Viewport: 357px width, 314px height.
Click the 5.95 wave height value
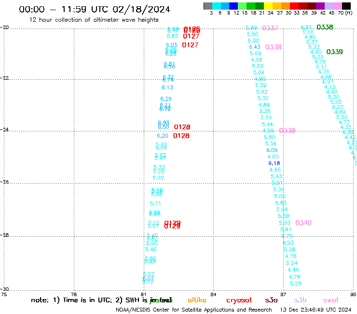[x=336, y=102]
